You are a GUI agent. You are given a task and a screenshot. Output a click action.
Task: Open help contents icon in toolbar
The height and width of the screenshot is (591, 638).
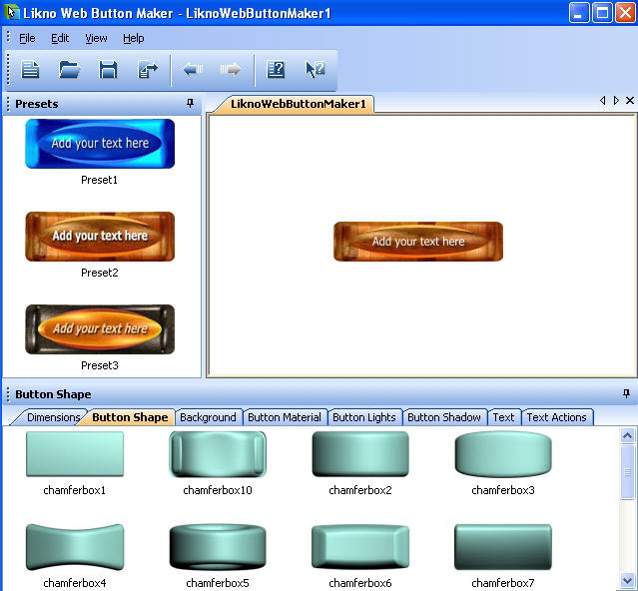coord(276,70)
